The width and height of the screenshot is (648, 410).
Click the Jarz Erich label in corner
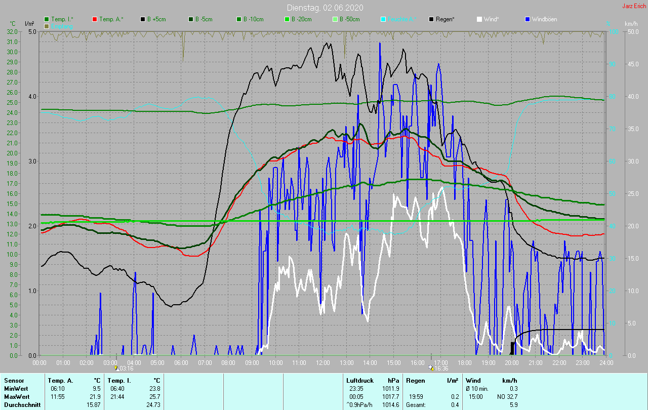coord(633,6)
